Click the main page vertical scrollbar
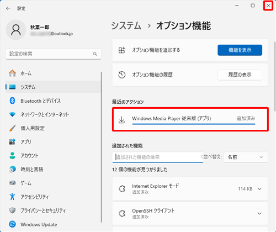Screen dimensions: 276x232 pos(275,76)
